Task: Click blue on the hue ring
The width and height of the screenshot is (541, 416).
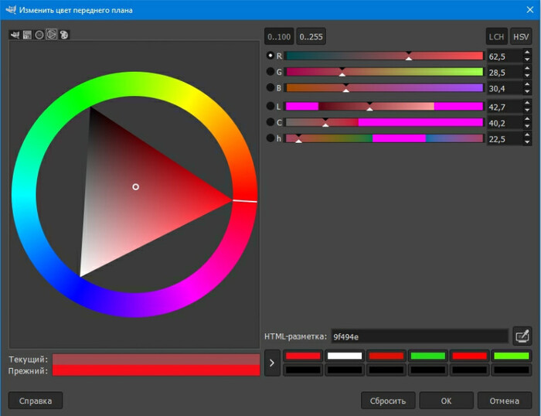Action: 79,292
